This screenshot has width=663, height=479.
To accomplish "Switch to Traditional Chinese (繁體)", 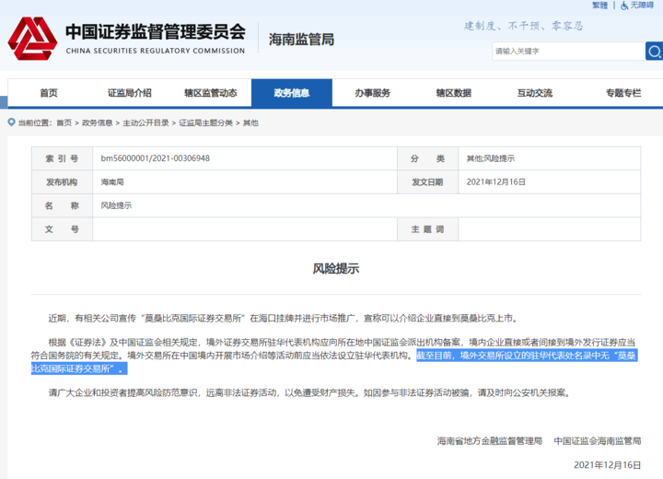I will tap(599, 6).
